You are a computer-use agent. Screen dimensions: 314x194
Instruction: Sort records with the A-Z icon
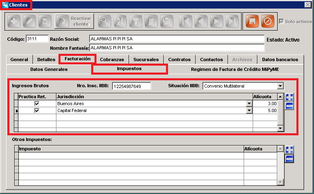click(120, 21)
